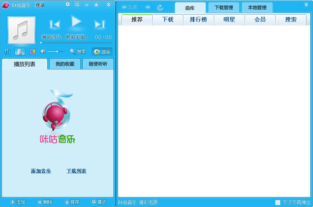Click the playback progress bar
This screenshot has width=313, height=207.
[76, 43]
